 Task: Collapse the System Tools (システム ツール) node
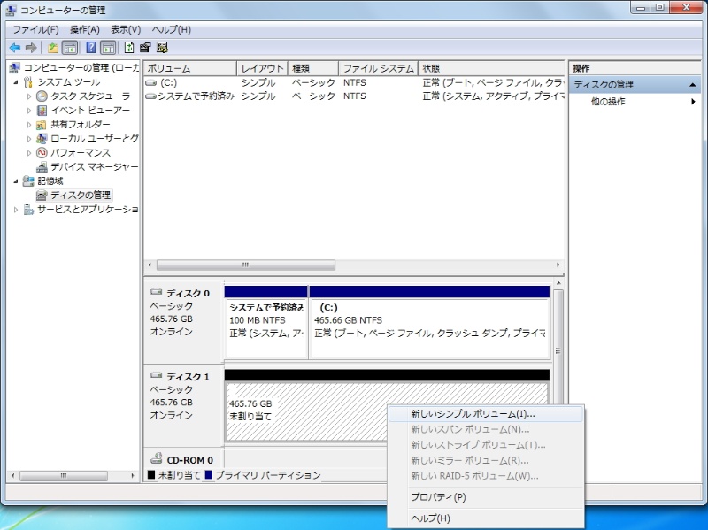coord(16,82)
